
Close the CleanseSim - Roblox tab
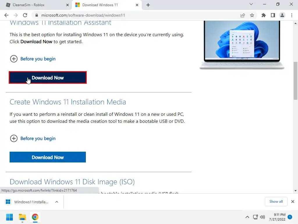(x=68, y=5)
